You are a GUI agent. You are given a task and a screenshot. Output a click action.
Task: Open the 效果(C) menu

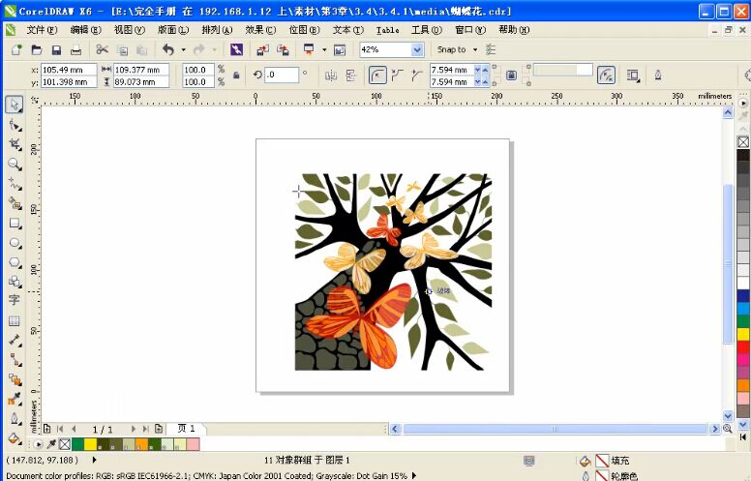(260, 30)
